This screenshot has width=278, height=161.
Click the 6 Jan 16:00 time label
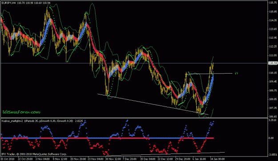point(200,159)
